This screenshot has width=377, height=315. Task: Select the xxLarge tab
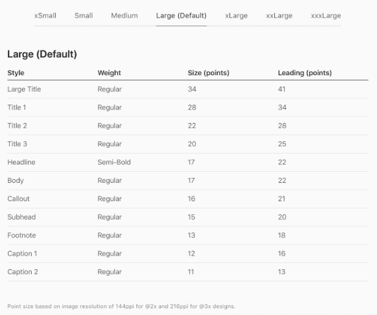pos(279,16)
